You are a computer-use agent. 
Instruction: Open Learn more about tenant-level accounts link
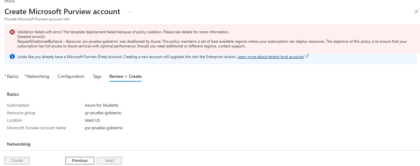pos(271,57)
